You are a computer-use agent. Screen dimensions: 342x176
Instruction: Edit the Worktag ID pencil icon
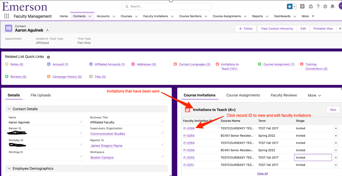(x=81, y=156)
